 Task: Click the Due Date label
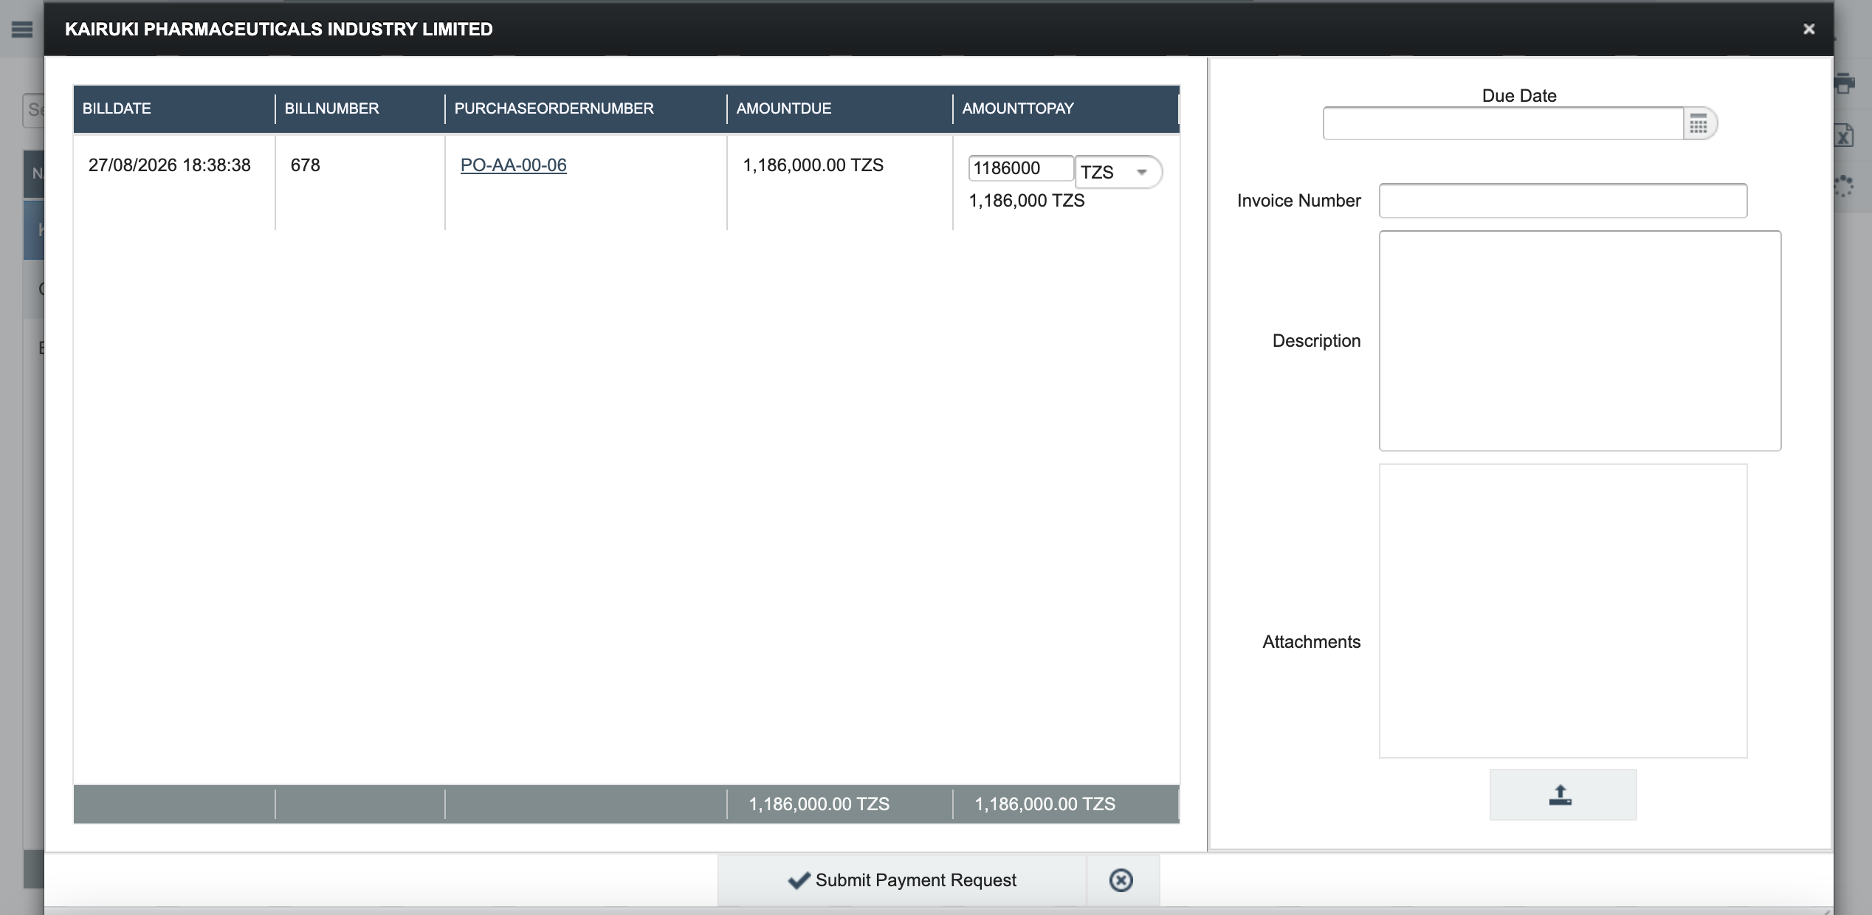tap(1519, 96)
